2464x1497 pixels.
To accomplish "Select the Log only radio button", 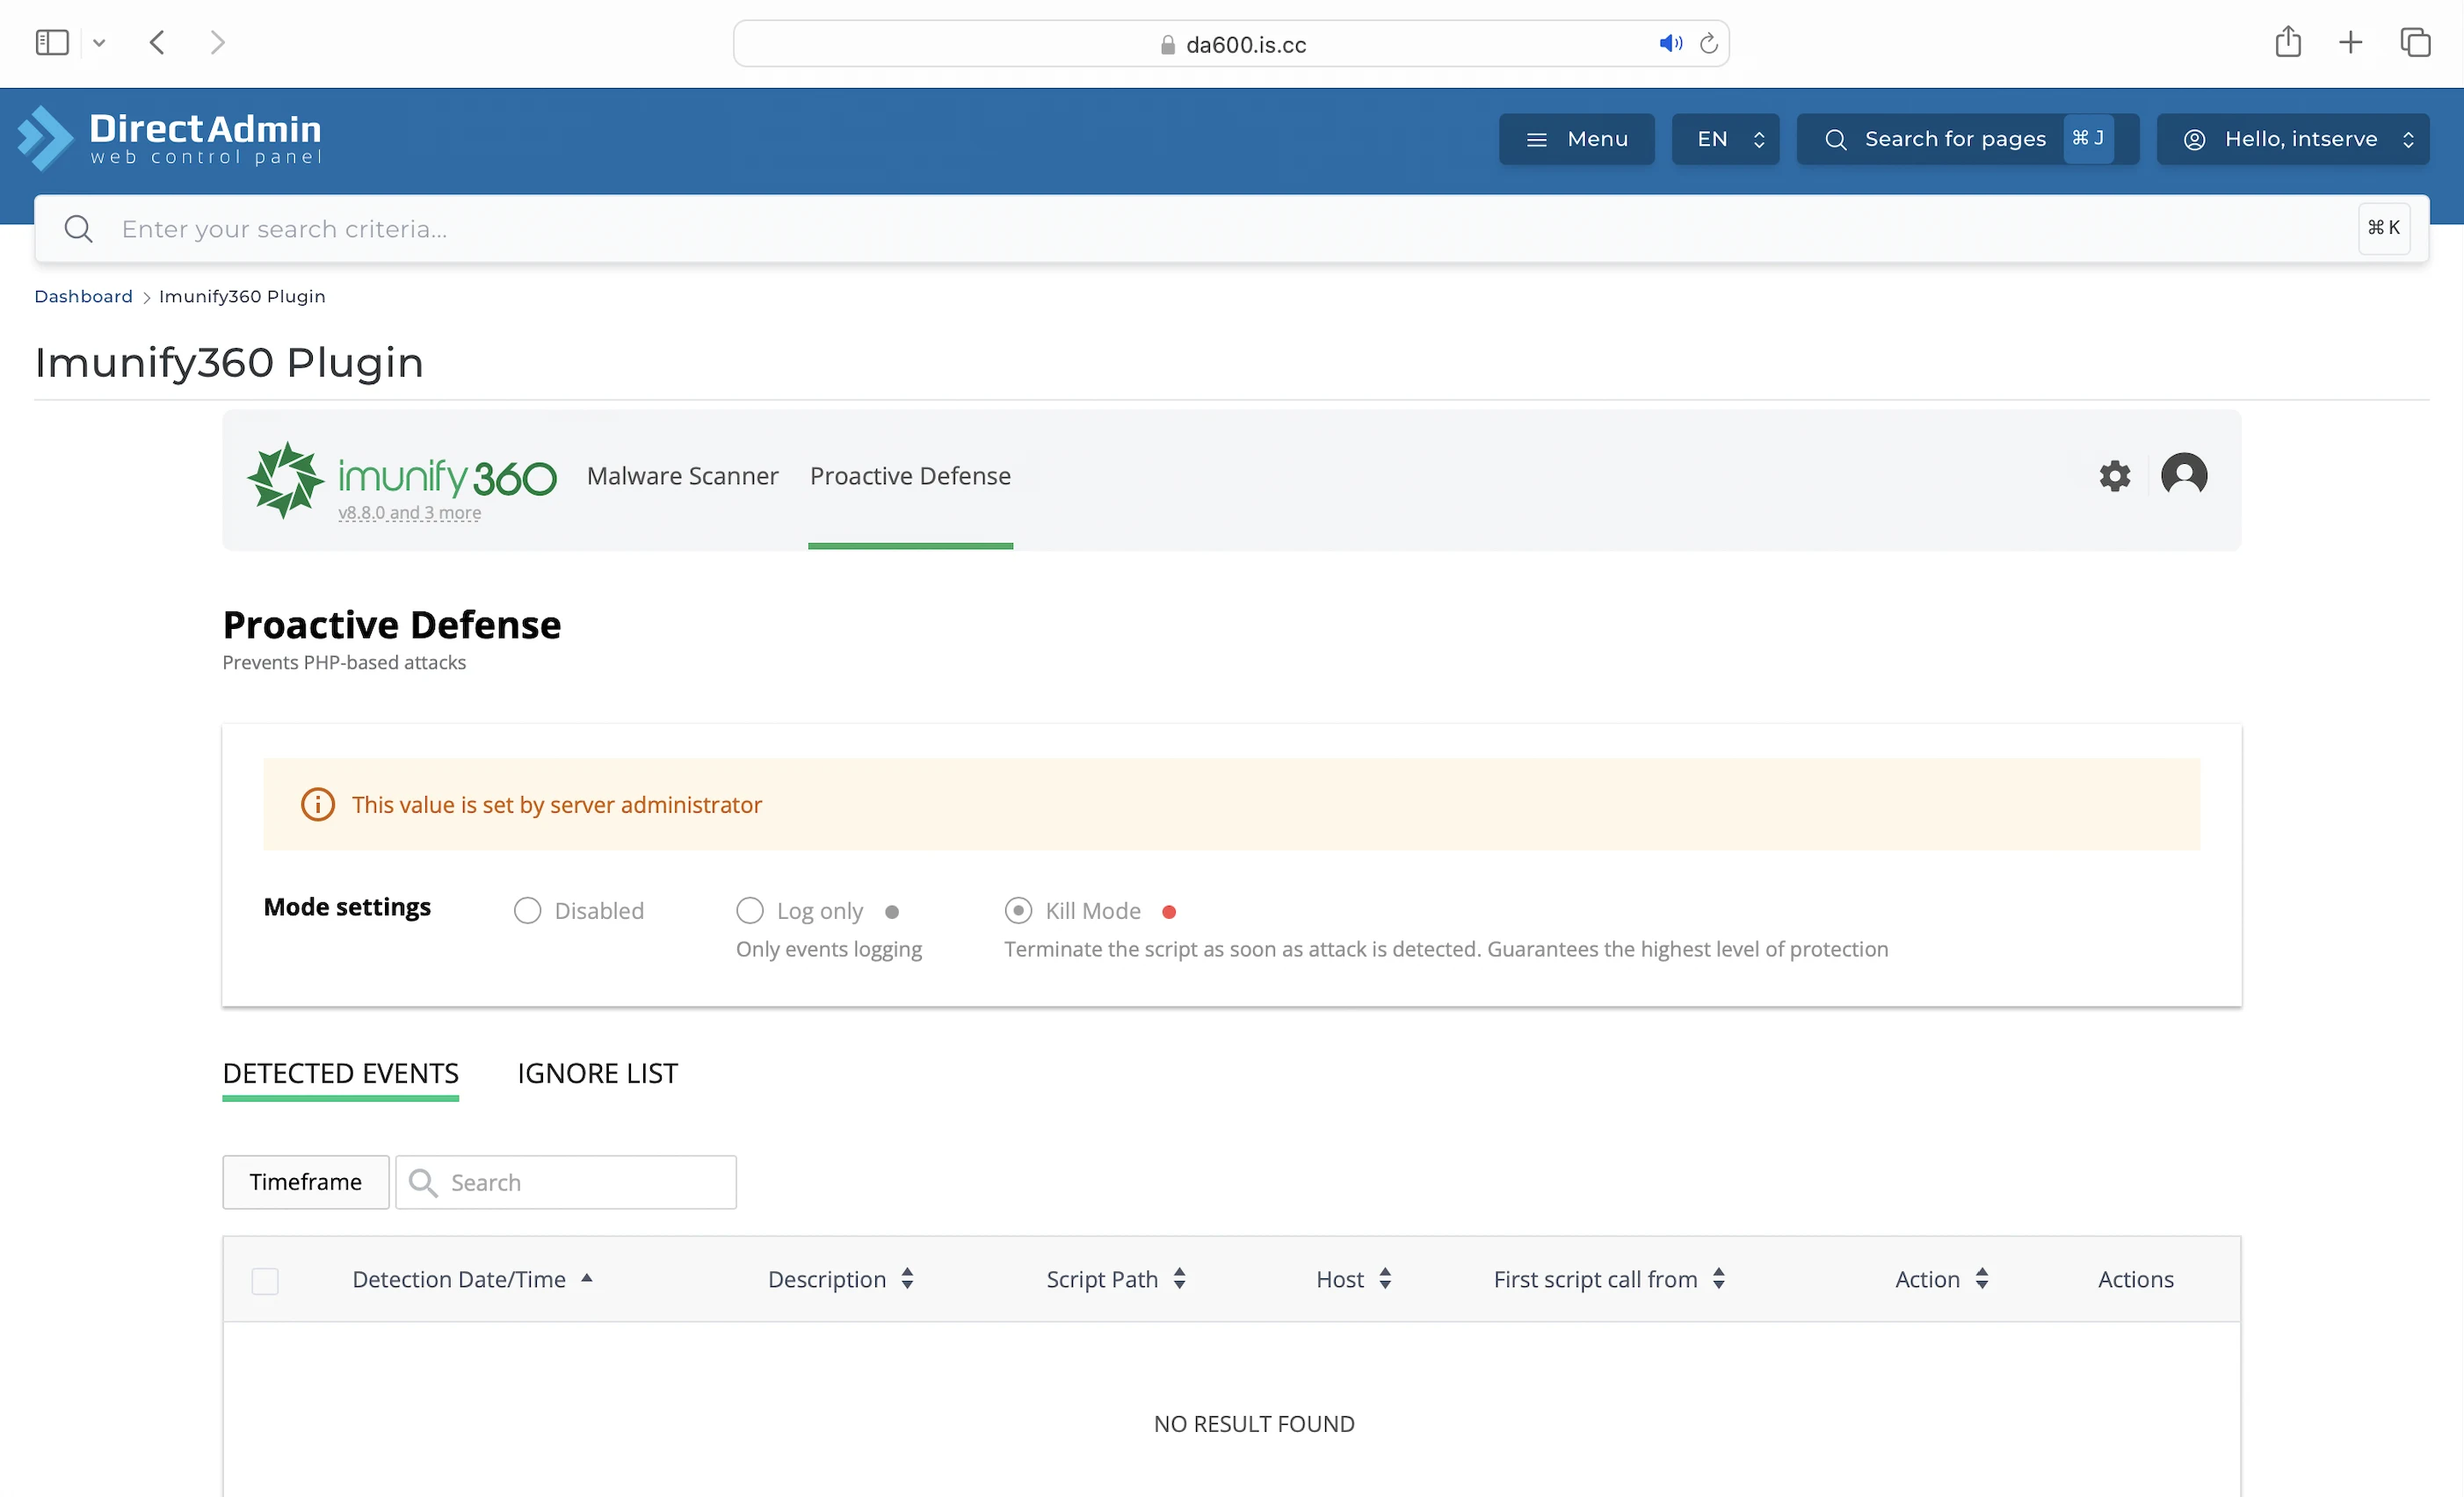I will 749,911.
